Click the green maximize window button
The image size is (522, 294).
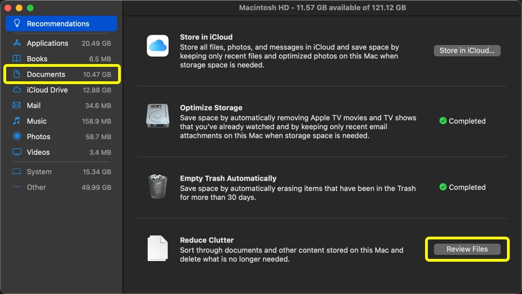30,8
